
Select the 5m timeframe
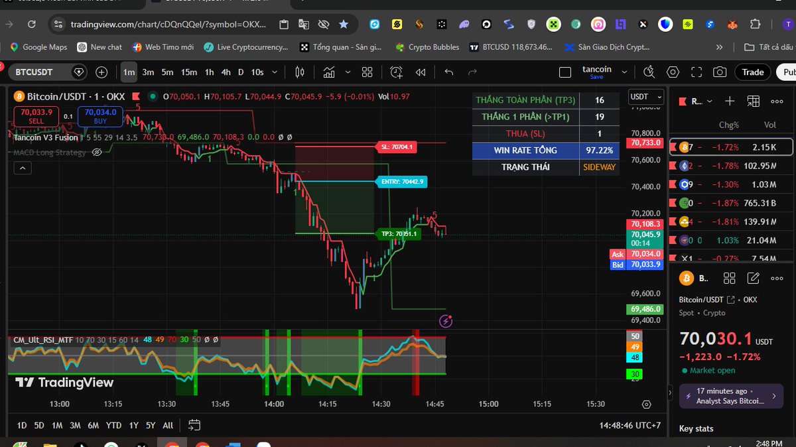[x=167, y=72]
